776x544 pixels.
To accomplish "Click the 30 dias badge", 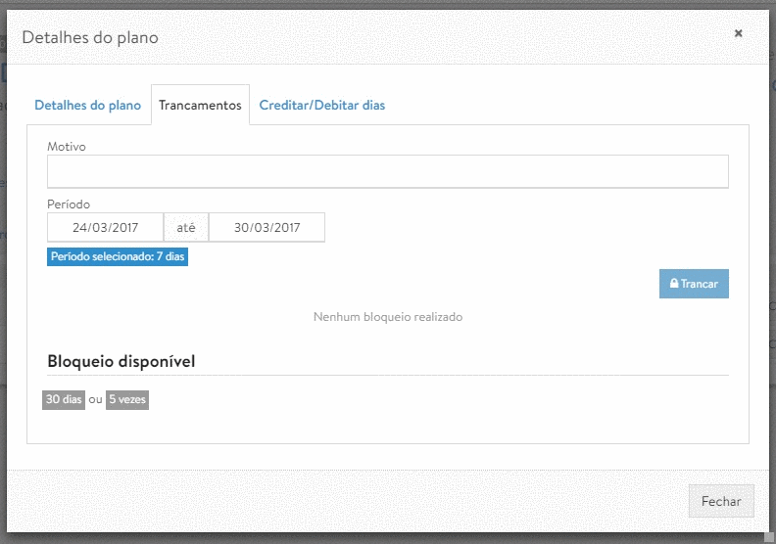I will (64, 400).
